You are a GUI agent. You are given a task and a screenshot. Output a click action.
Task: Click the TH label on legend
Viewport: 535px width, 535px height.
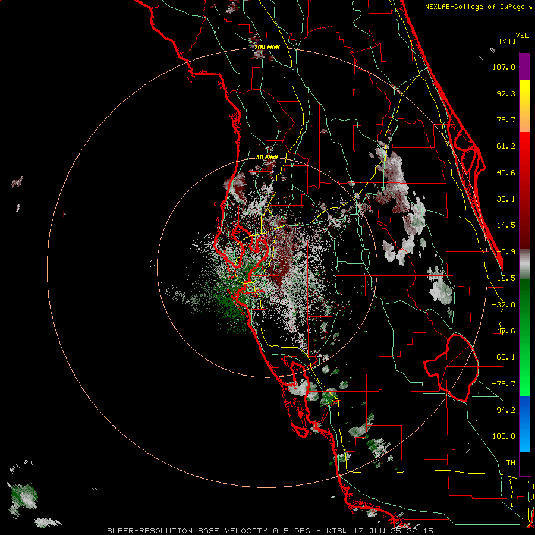click(511, 463)
